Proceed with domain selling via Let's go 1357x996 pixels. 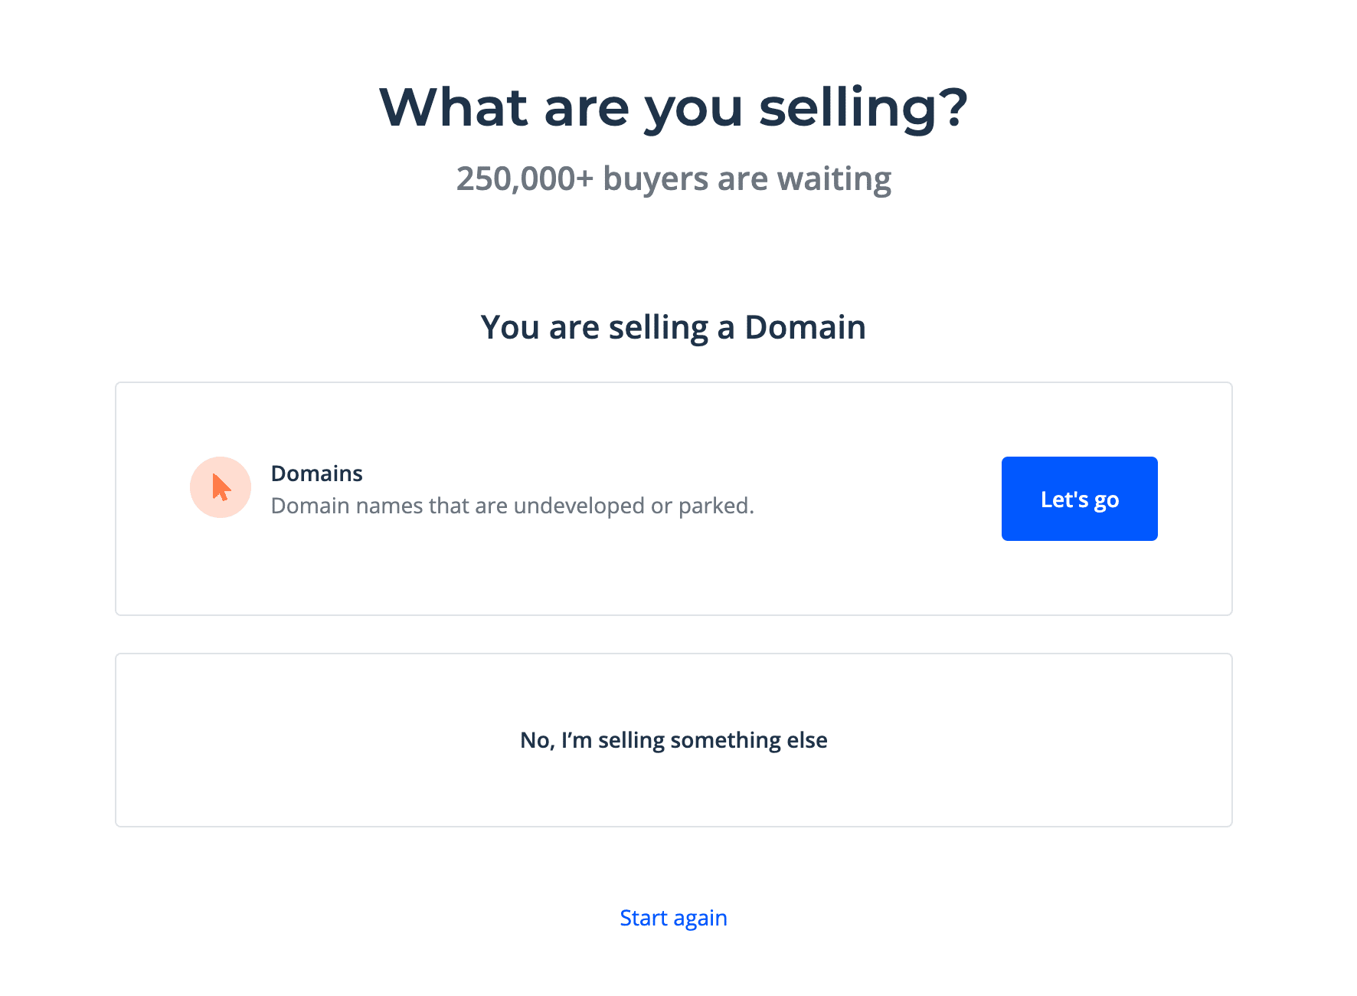point(1078,498)
